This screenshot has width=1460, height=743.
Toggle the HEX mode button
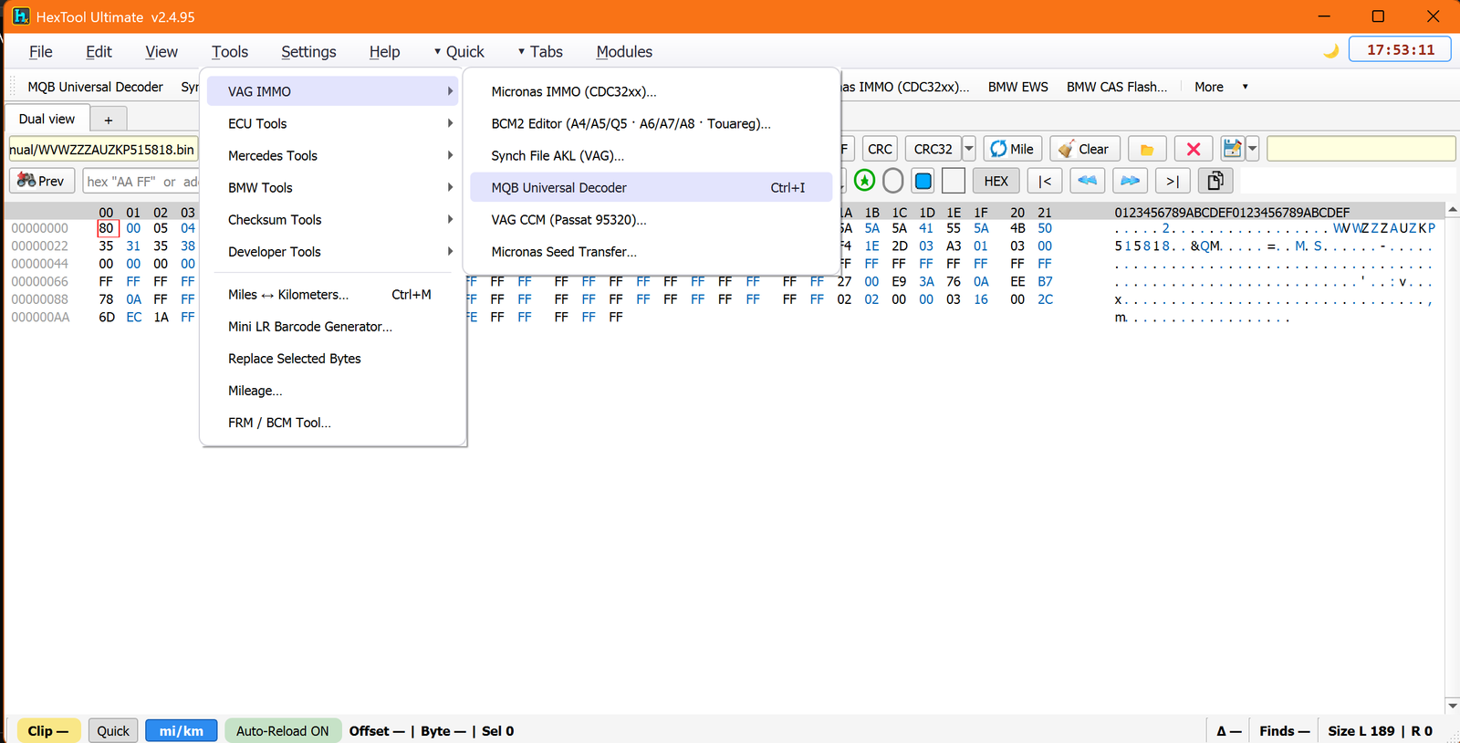coord(996,181)
